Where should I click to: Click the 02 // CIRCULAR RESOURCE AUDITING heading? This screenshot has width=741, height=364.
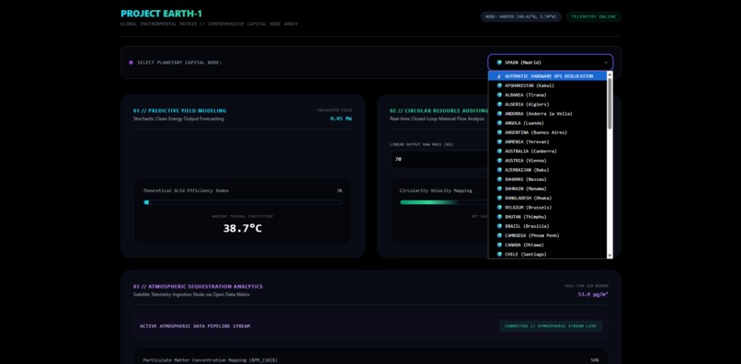tap(439, 110)
